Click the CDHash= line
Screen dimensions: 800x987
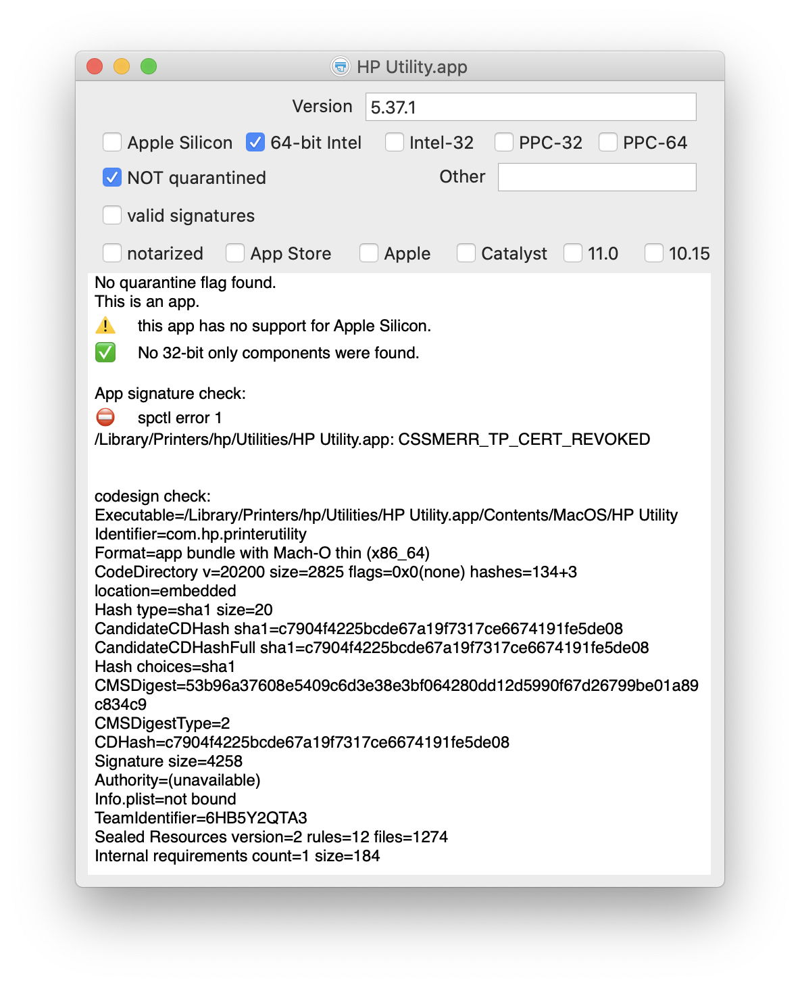point(302,742)
